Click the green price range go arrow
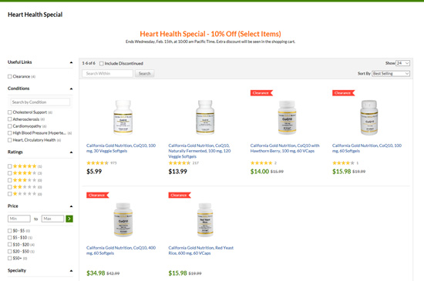The height and width of the screenshot is (281, 424). [x=69, y=219]
